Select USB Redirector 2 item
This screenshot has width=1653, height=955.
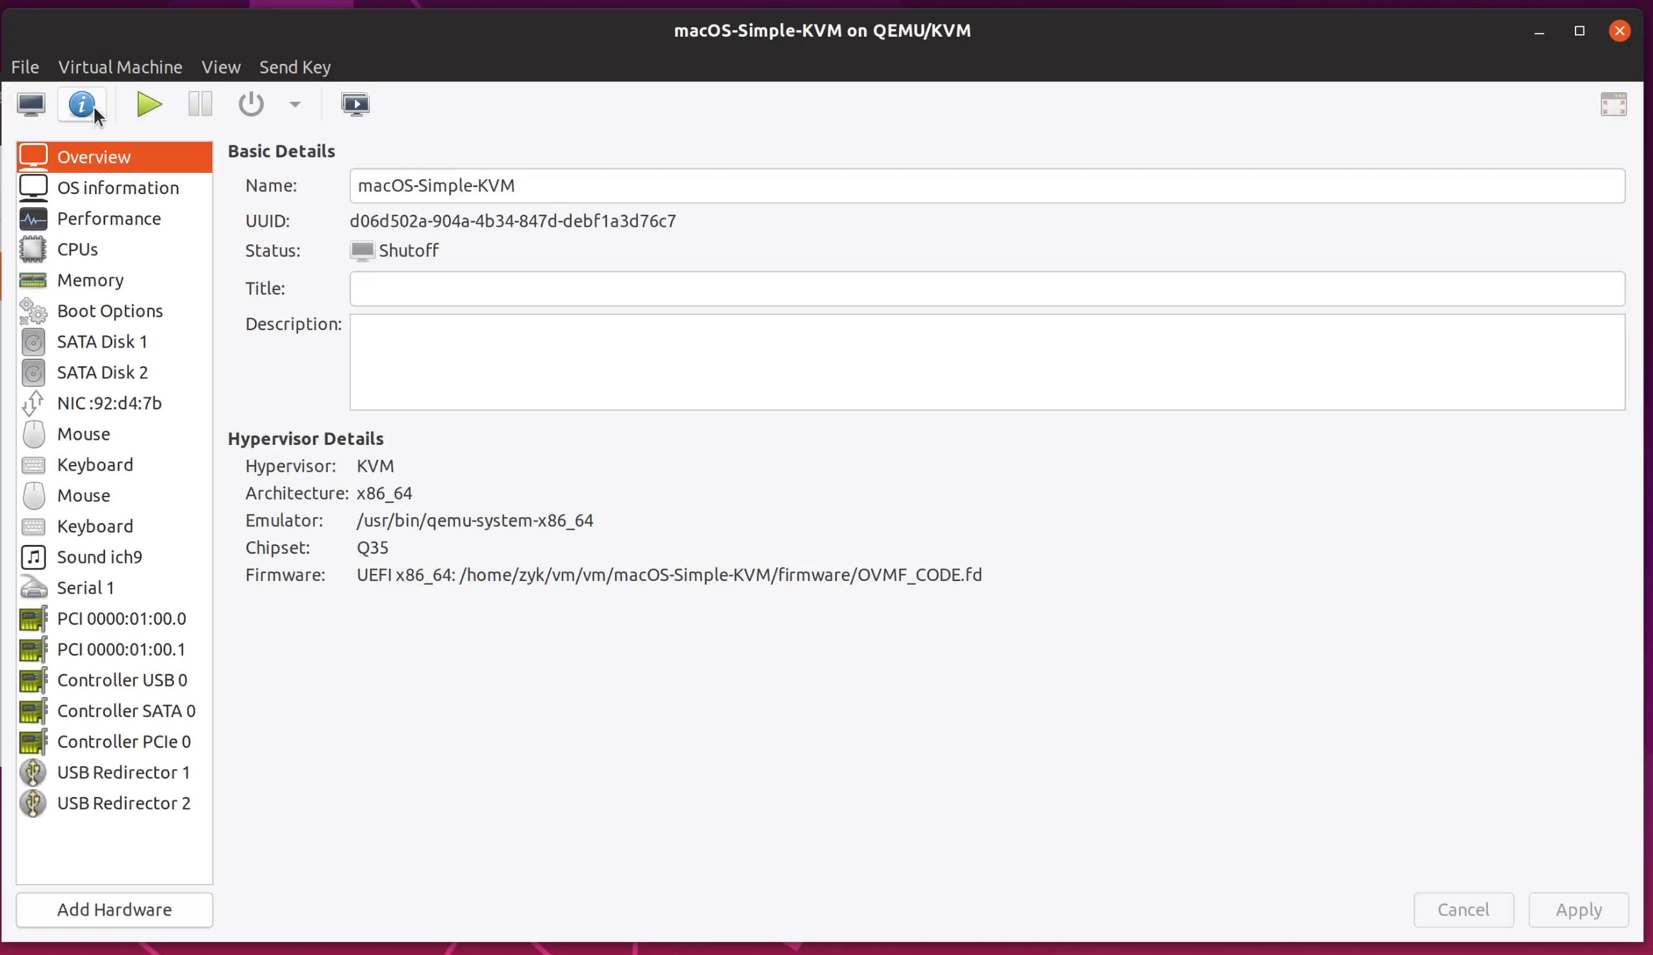[x=123, y=803]
